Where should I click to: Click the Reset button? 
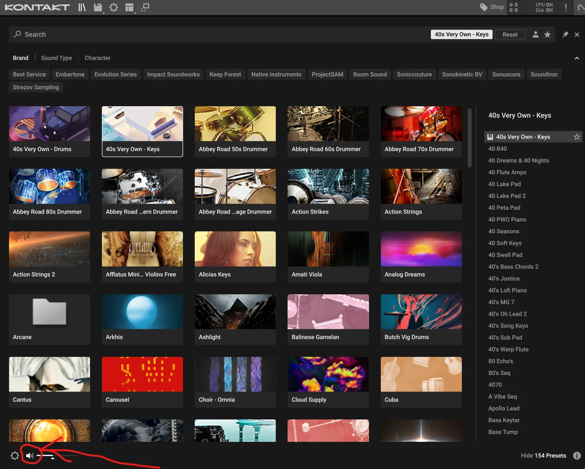[510, 35]
